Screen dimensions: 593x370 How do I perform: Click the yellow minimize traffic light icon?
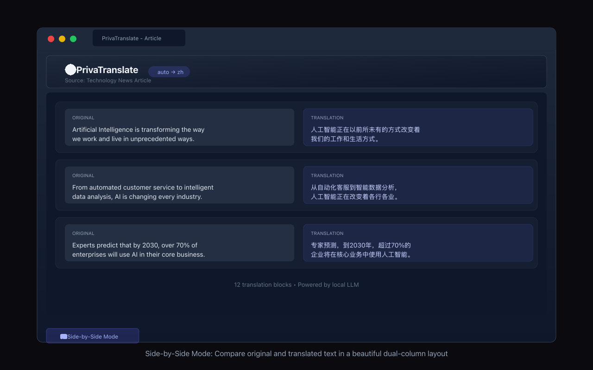pos(62,39)
